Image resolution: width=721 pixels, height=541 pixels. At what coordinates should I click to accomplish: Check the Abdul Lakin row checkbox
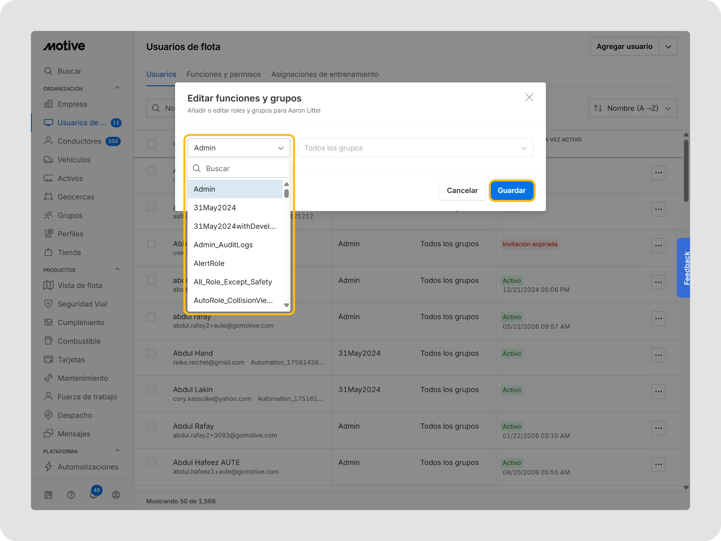(152, 390)
